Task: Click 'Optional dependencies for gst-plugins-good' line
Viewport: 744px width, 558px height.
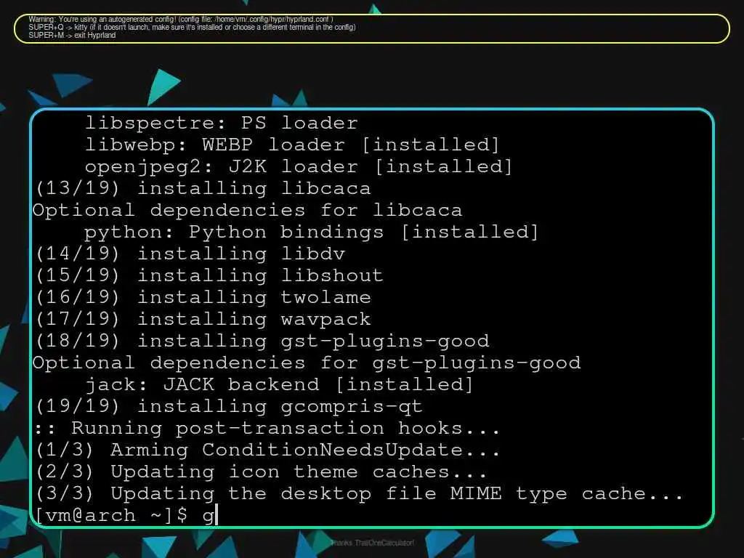Action: point(307,363)
